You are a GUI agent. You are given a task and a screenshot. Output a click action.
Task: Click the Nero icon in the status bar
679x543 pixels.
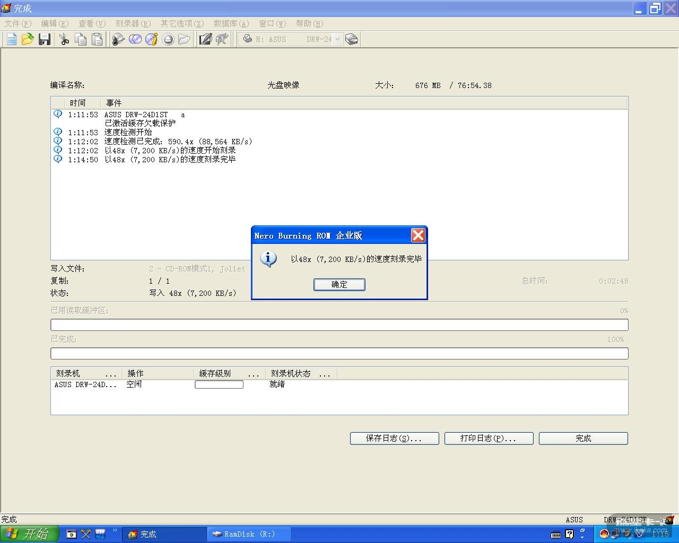click(669, 520)
